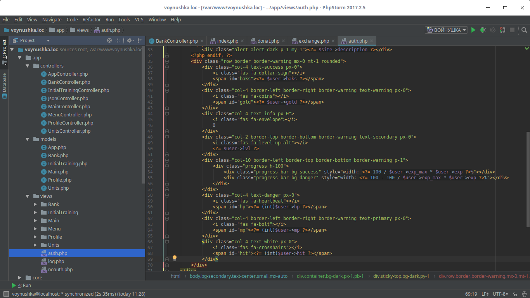Click the Hector inspector icon in status bar
Image resolution: width=530 pixels, height=298 pixels.
(x=523, y=294)
